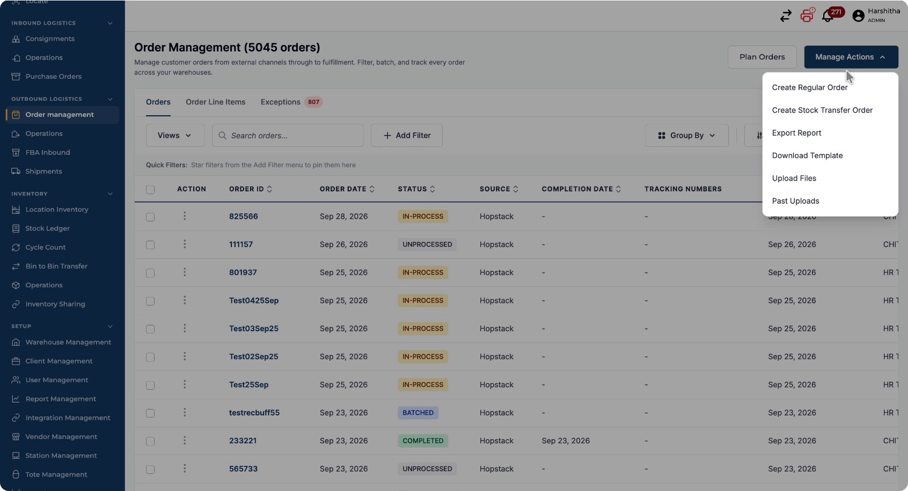The height and width of the screenshot is (491, 908).
Task: Click the Plan Orders button
Action: 762,57
